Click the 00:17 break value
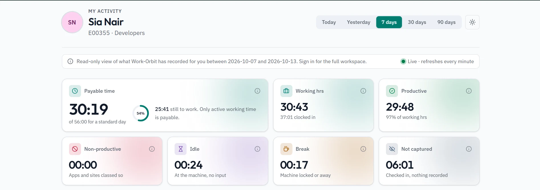Image resolution: width=540 pixels, height=190 pixels. click(x=294, y=165)
